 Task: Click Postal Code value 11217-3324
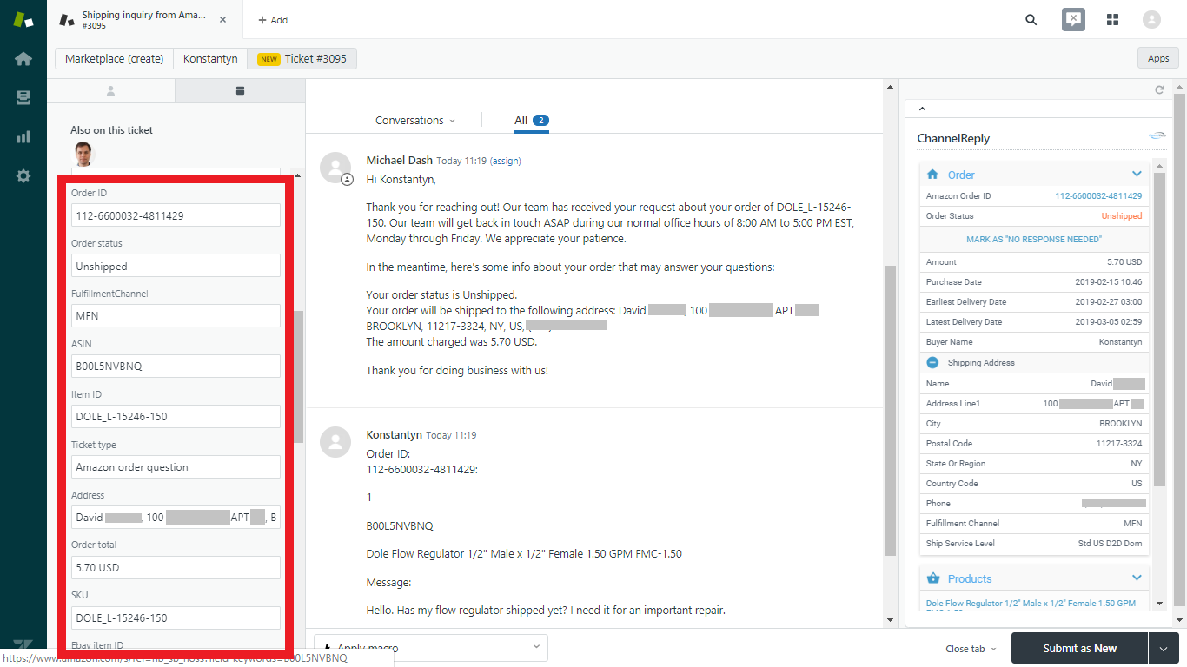1119,444
